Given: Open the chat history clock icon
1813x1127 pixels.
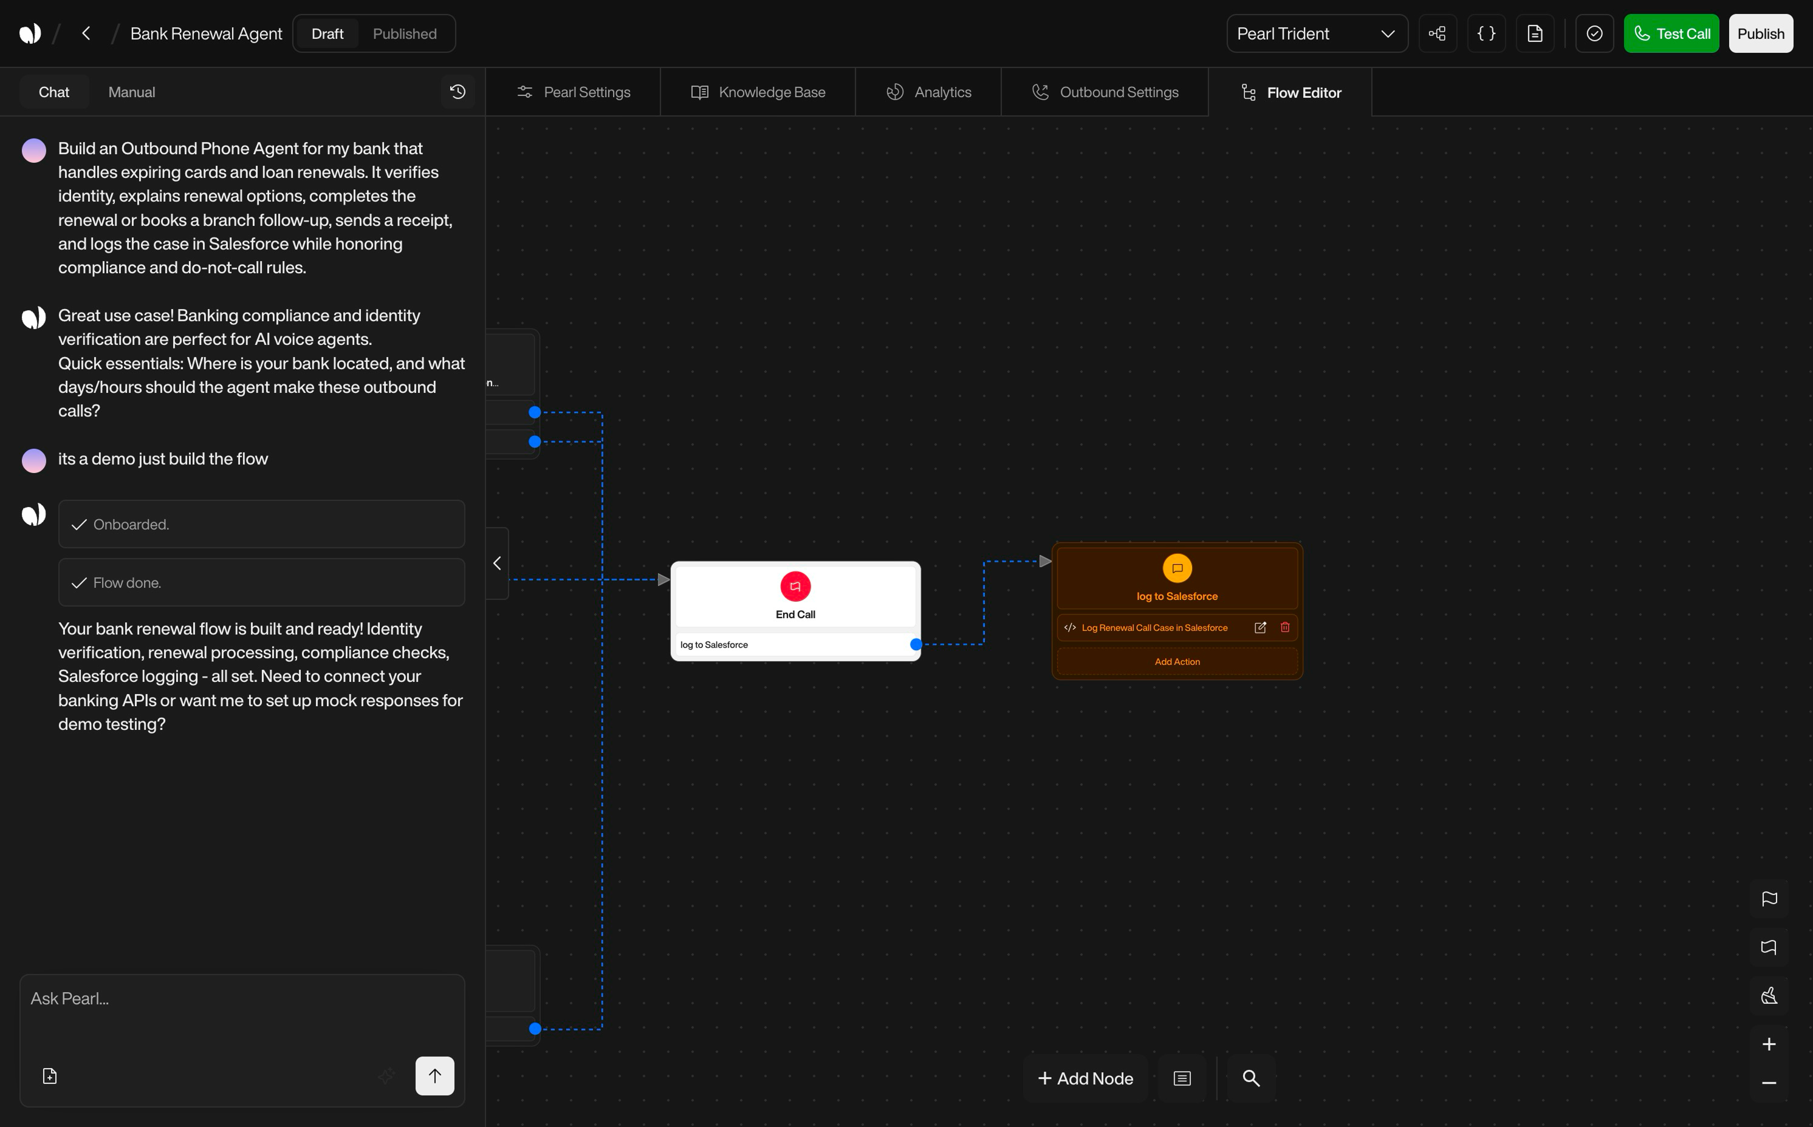Looking at the screenshot, I should pyautogui.click(x=457, y=92).
